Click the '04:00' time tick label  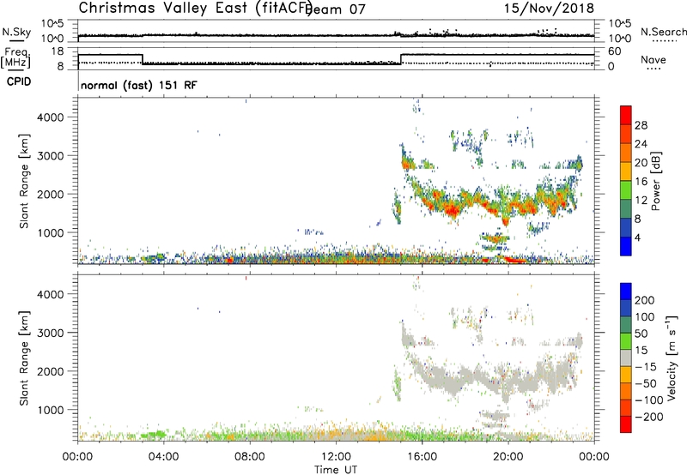[x=164, y=457]
